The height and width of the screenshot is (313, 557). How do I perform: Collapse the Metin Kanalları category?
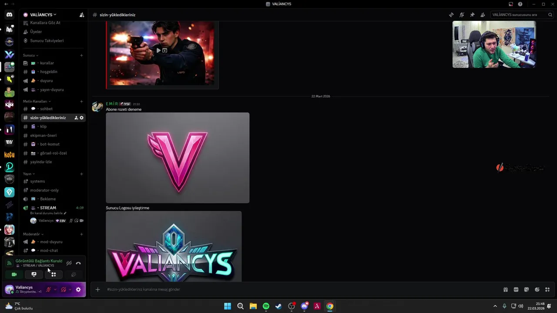click(37, 101)
